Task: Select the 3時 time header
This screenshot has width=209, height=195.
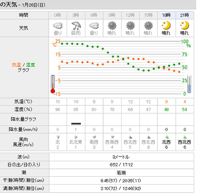Action: (76, 15)
